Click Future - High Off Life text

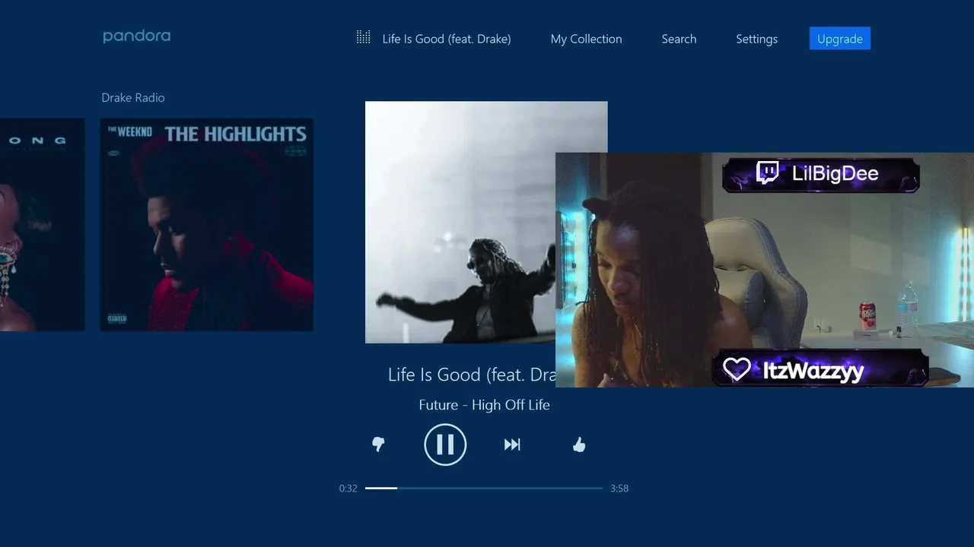click(484, 405)
